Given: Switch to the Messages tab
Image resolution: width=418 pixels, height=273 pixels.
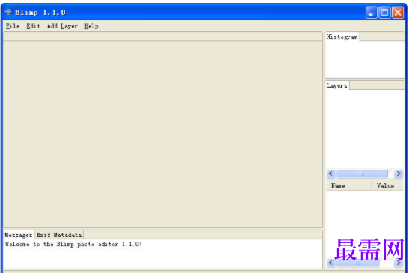Looking at the screenshot, I should click(19, 235).
